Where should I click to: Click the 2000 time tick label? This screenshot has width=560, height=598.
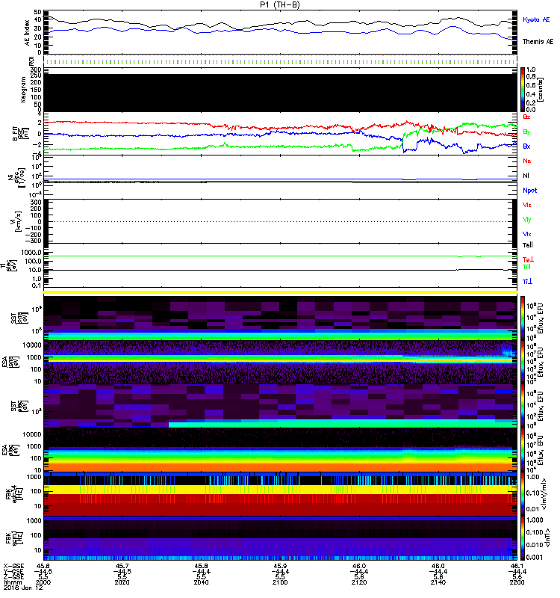[43, 582]
